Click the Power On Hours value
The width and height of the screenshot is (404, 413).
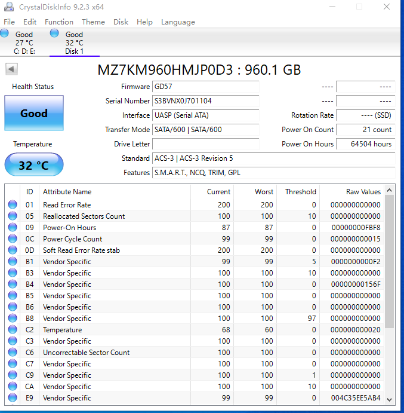click(366, 144)
